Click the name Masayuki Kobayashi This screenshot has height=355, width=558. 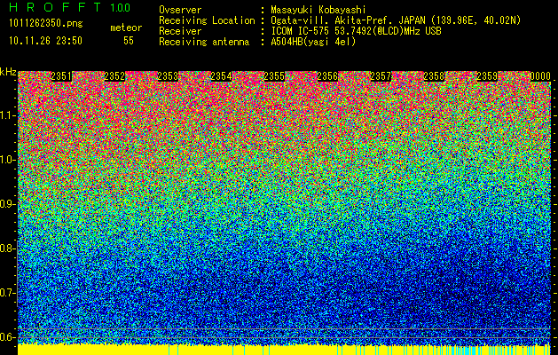pos(318,10)
